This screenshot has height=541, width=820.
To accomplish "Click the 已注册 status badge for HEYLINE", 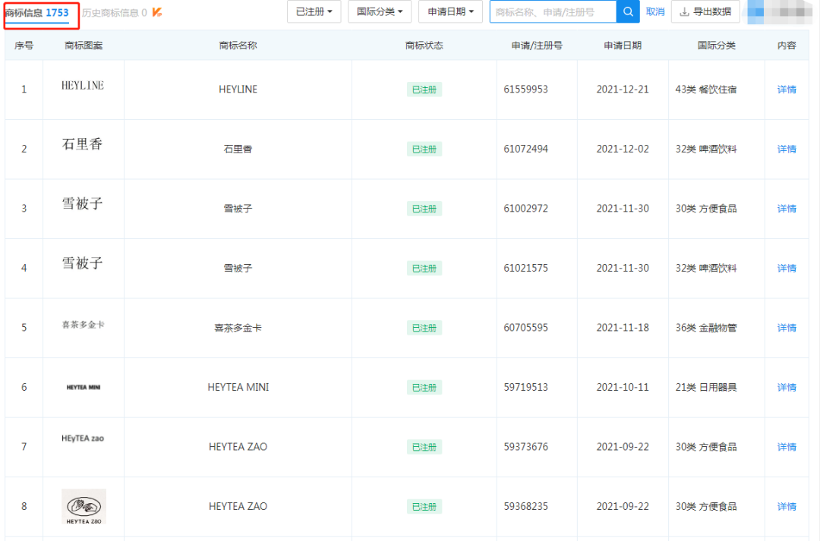I will click(x=424, y=90).
